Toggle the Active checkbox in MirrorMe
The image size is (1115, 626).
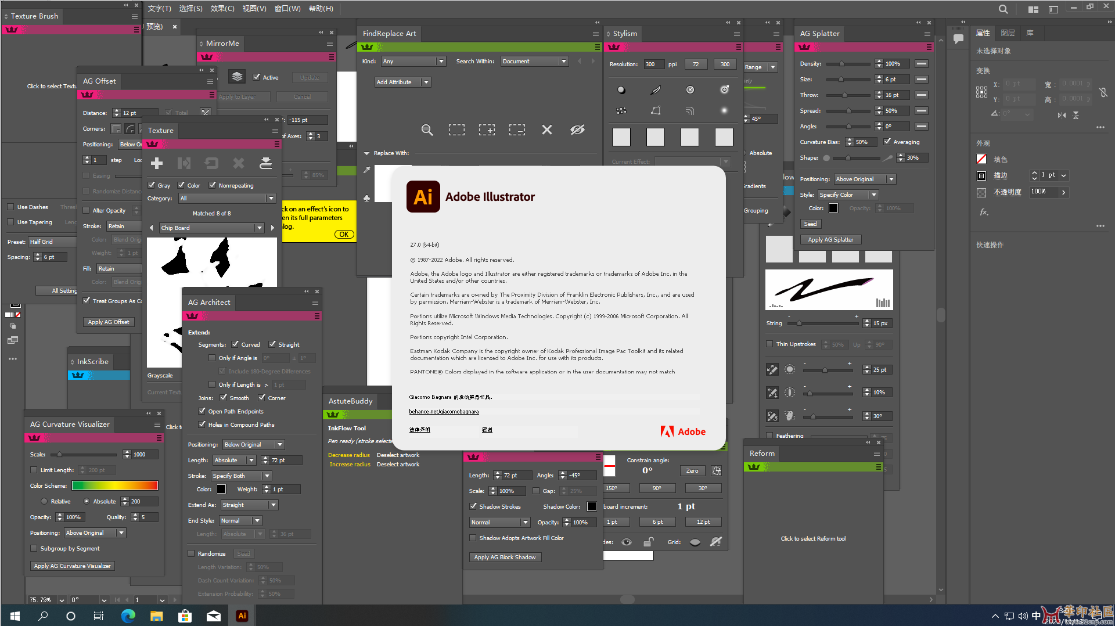(257, 77)
